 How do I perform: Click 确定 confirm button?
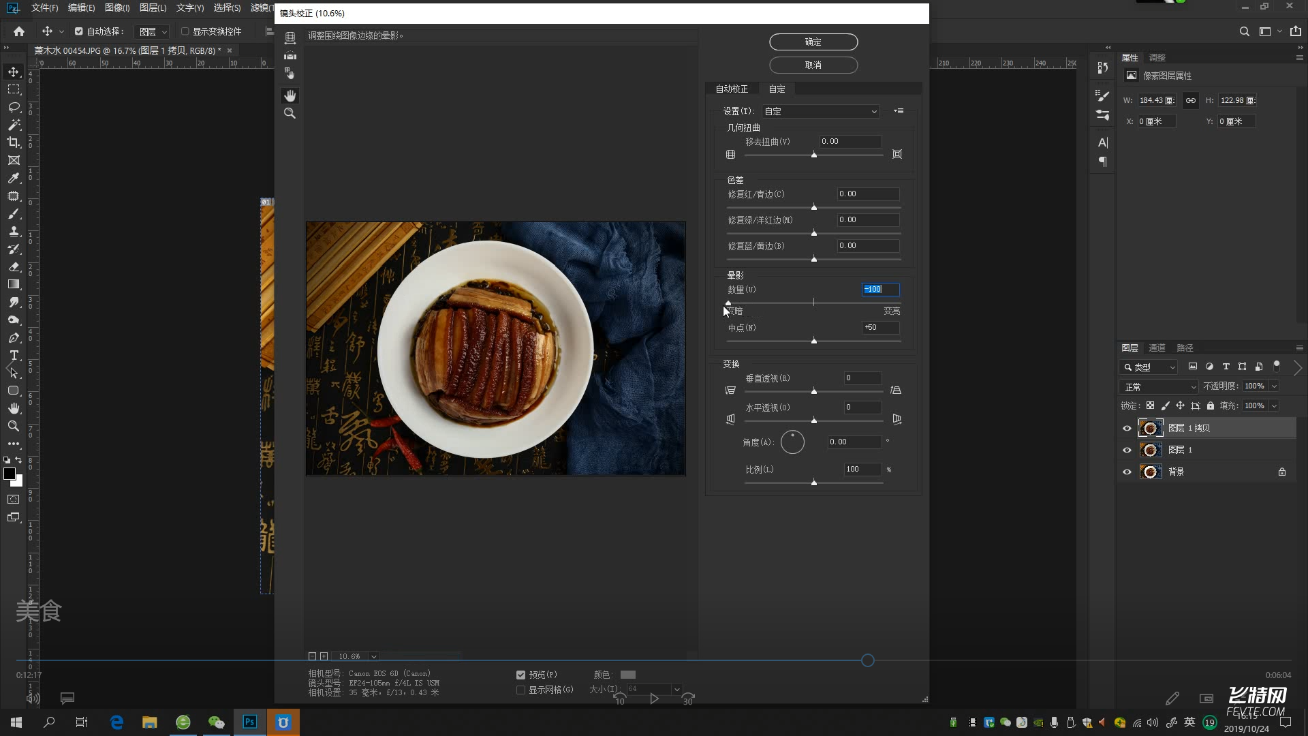pyautogui.click(x=813, y=42)
